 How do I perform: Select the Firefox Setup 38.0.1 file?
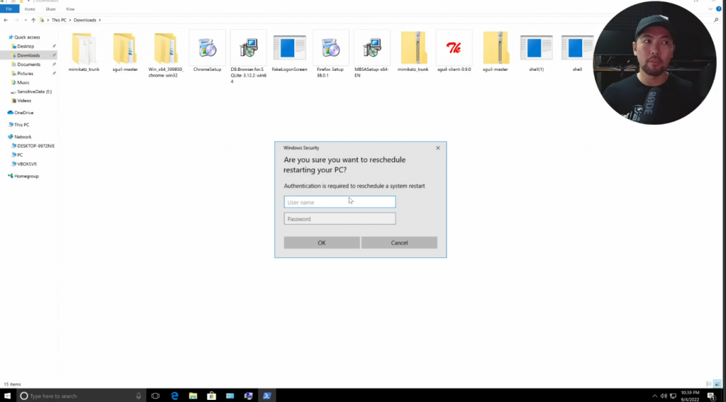pyautogui.click(x=330, y=49)
